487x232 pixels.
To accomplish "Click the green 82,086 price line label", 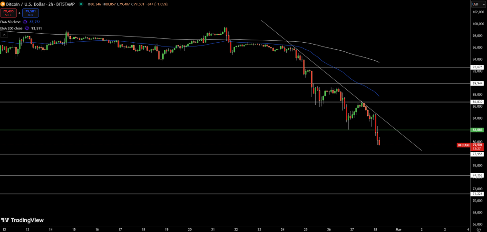I will point(477,130).
